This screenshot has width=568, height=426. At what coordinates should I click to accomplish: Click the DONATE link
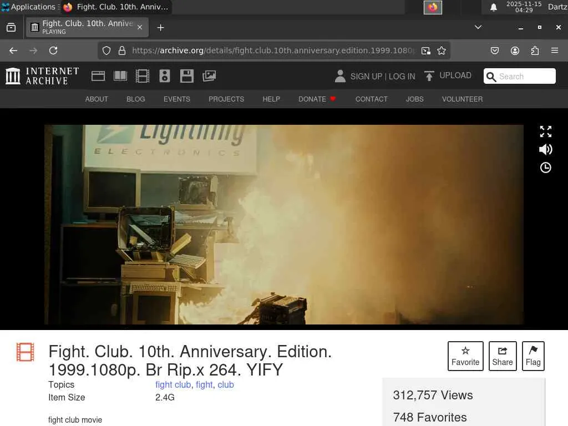click(317, 99)
